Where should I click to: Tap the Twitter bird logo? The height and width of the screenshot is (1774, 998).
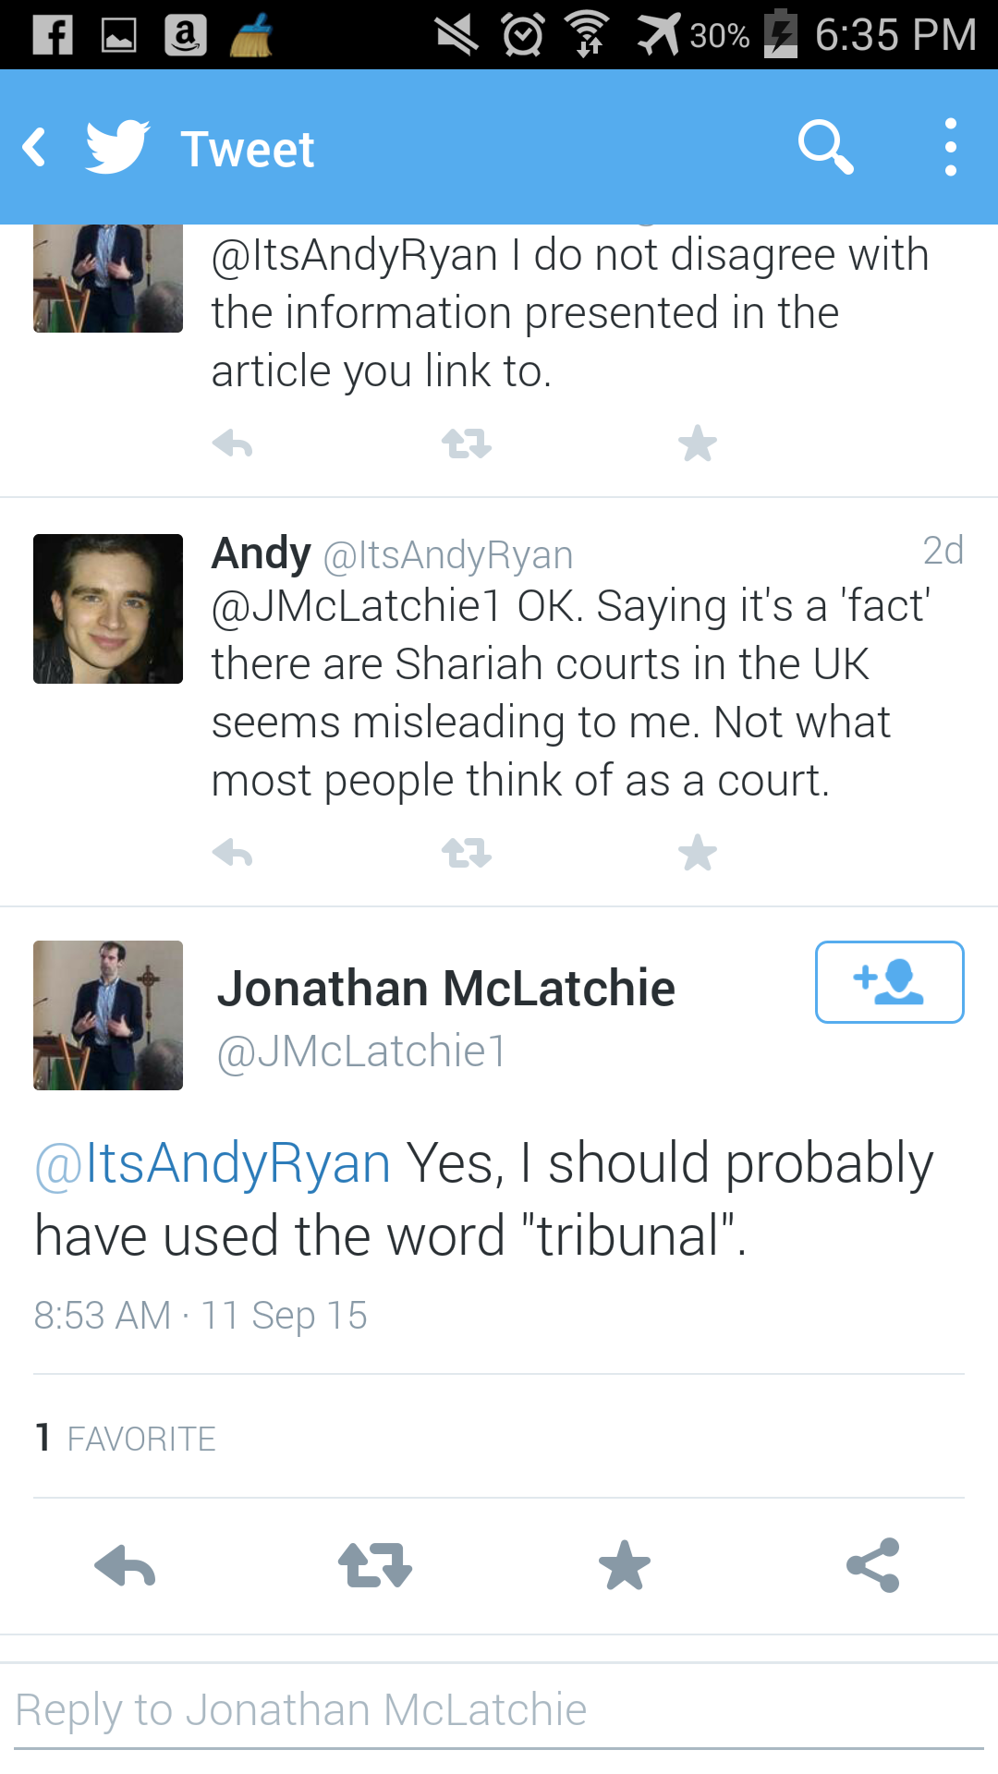[x=117, y=147]
